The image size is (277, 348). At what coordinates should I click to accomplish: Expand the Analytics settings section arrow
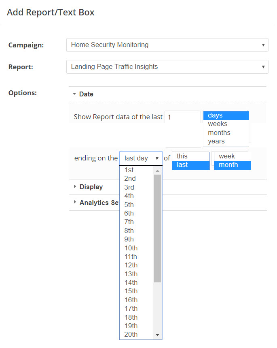coord(75,202)
